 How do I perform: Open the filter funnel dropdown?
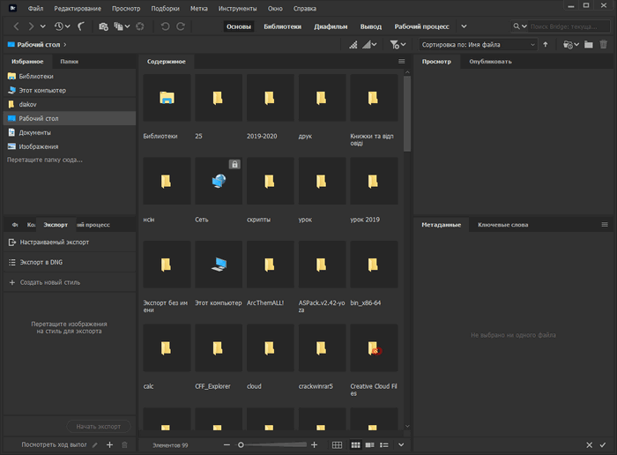coord(398,44)
